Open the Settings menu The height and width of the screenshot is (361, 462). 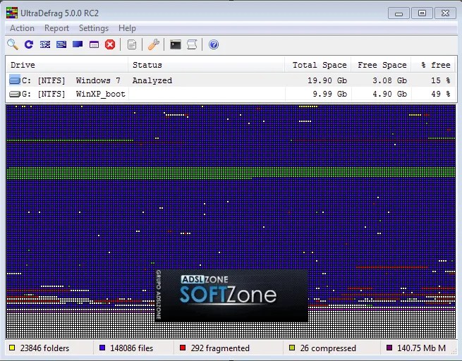coord(94,28)
